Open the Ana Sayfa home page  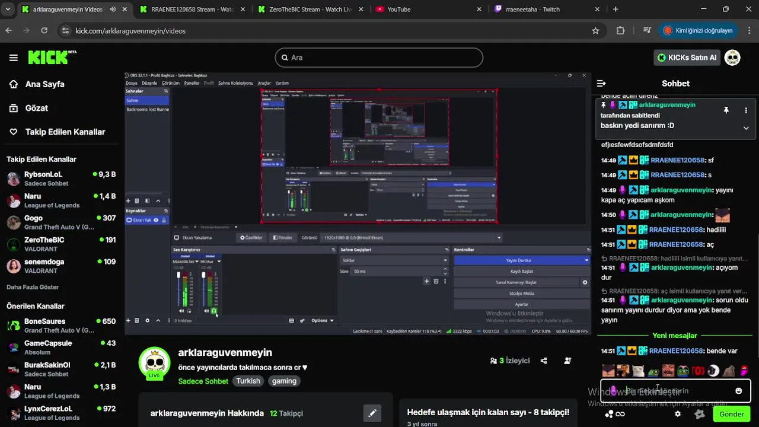point(37,84)
